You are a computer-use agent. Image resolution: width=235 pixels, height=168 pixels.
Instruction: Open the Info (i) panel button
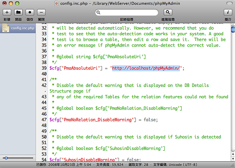pyautogui.click(x=228, y=12)
